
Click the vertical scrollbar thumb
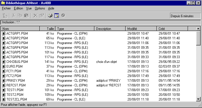coord(198,38)
